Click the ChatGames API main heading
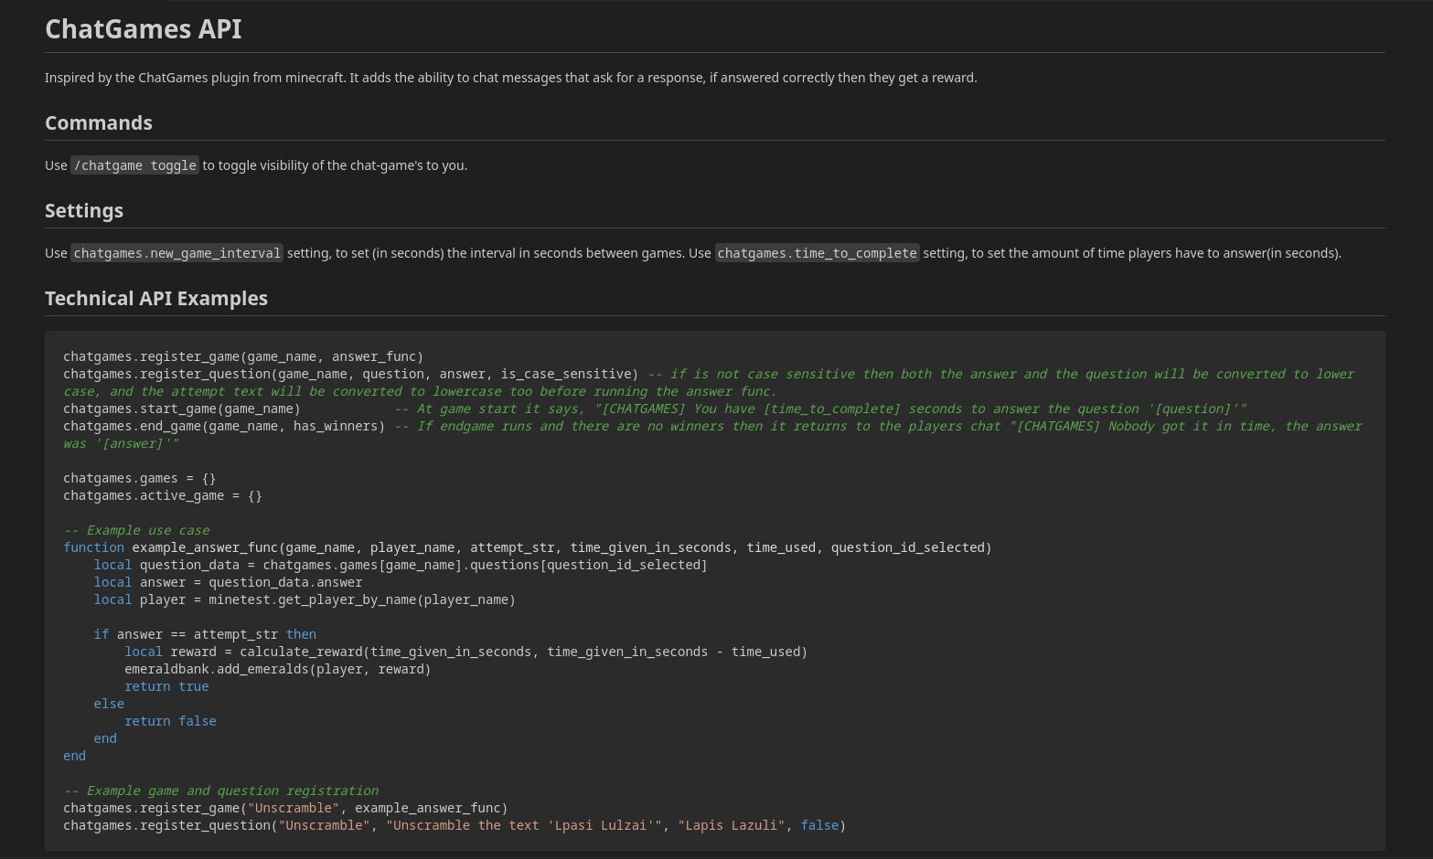The width and height of the screenshot is (1433, 859). pos(144,29)
